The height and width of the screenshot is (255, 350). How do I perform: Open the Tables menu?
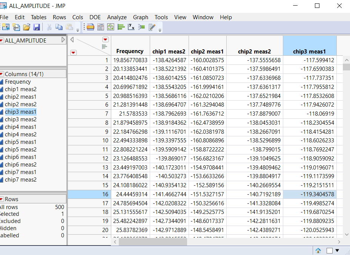[38, 17]
